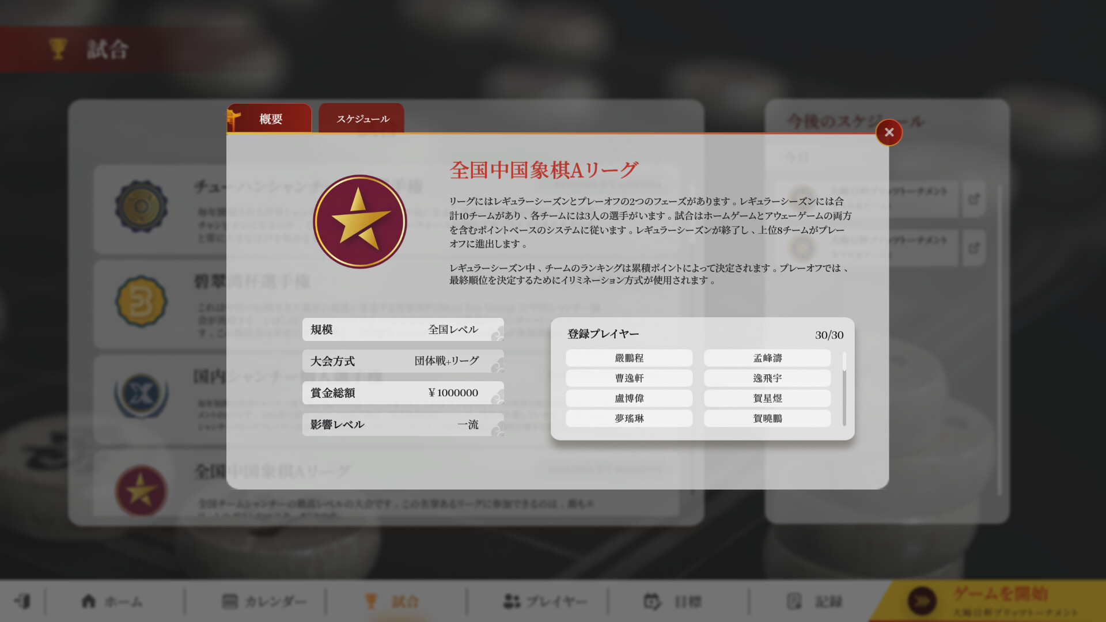1106x622 pixels.
Task: Open the ホーム navigation icon
Action: tap(88, 601)
